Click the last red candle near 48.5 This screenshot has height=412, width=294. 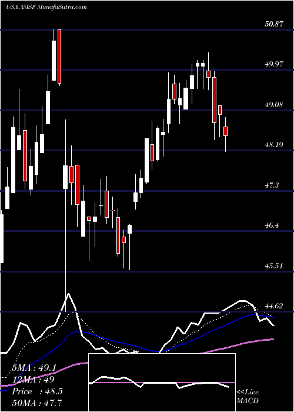pyautogui.click(x=225, y=131)
